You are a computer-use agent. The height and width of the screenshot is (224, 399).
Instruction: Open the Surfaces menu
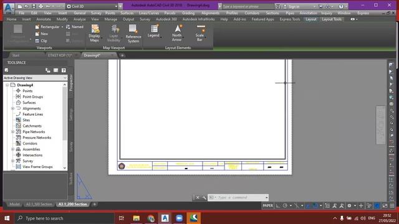pos(127,13)
